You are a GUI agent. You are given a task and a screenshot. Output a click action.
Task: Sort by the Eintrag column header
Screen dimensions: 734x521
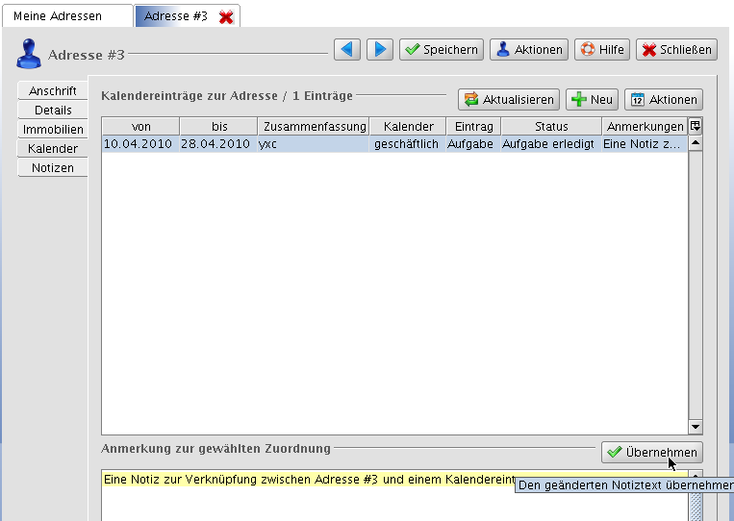[473, 126]
